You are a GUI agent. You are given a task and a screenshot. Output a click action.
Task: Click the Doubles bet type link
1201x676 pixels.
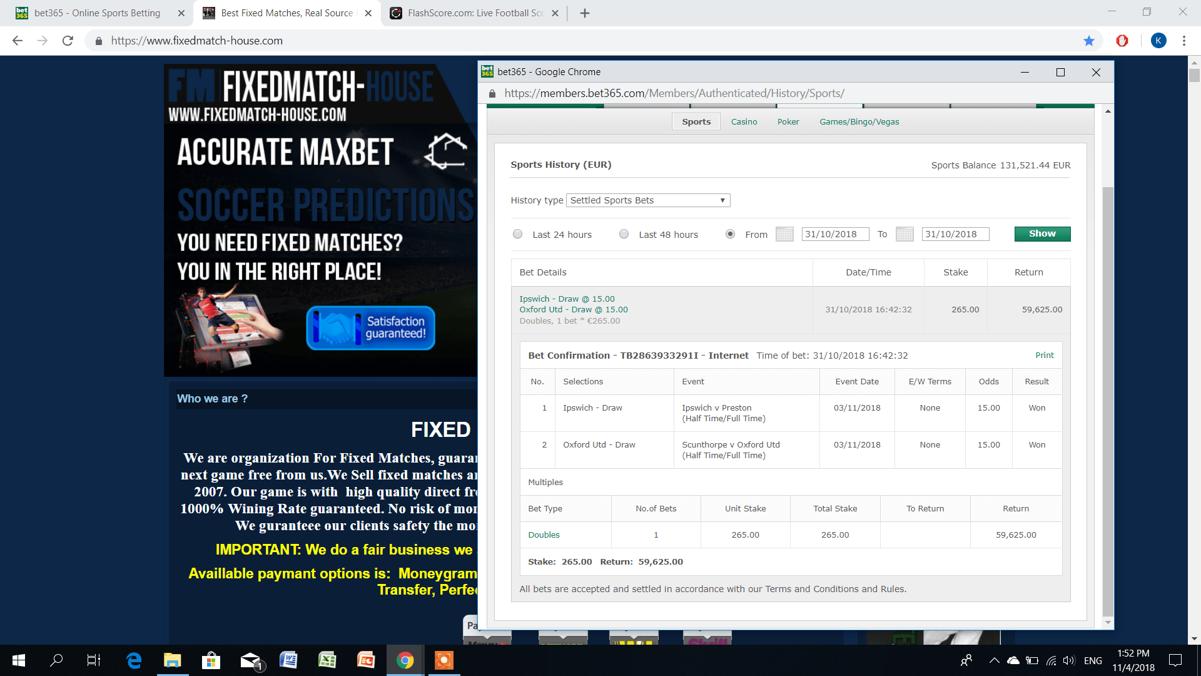point(544,535)
